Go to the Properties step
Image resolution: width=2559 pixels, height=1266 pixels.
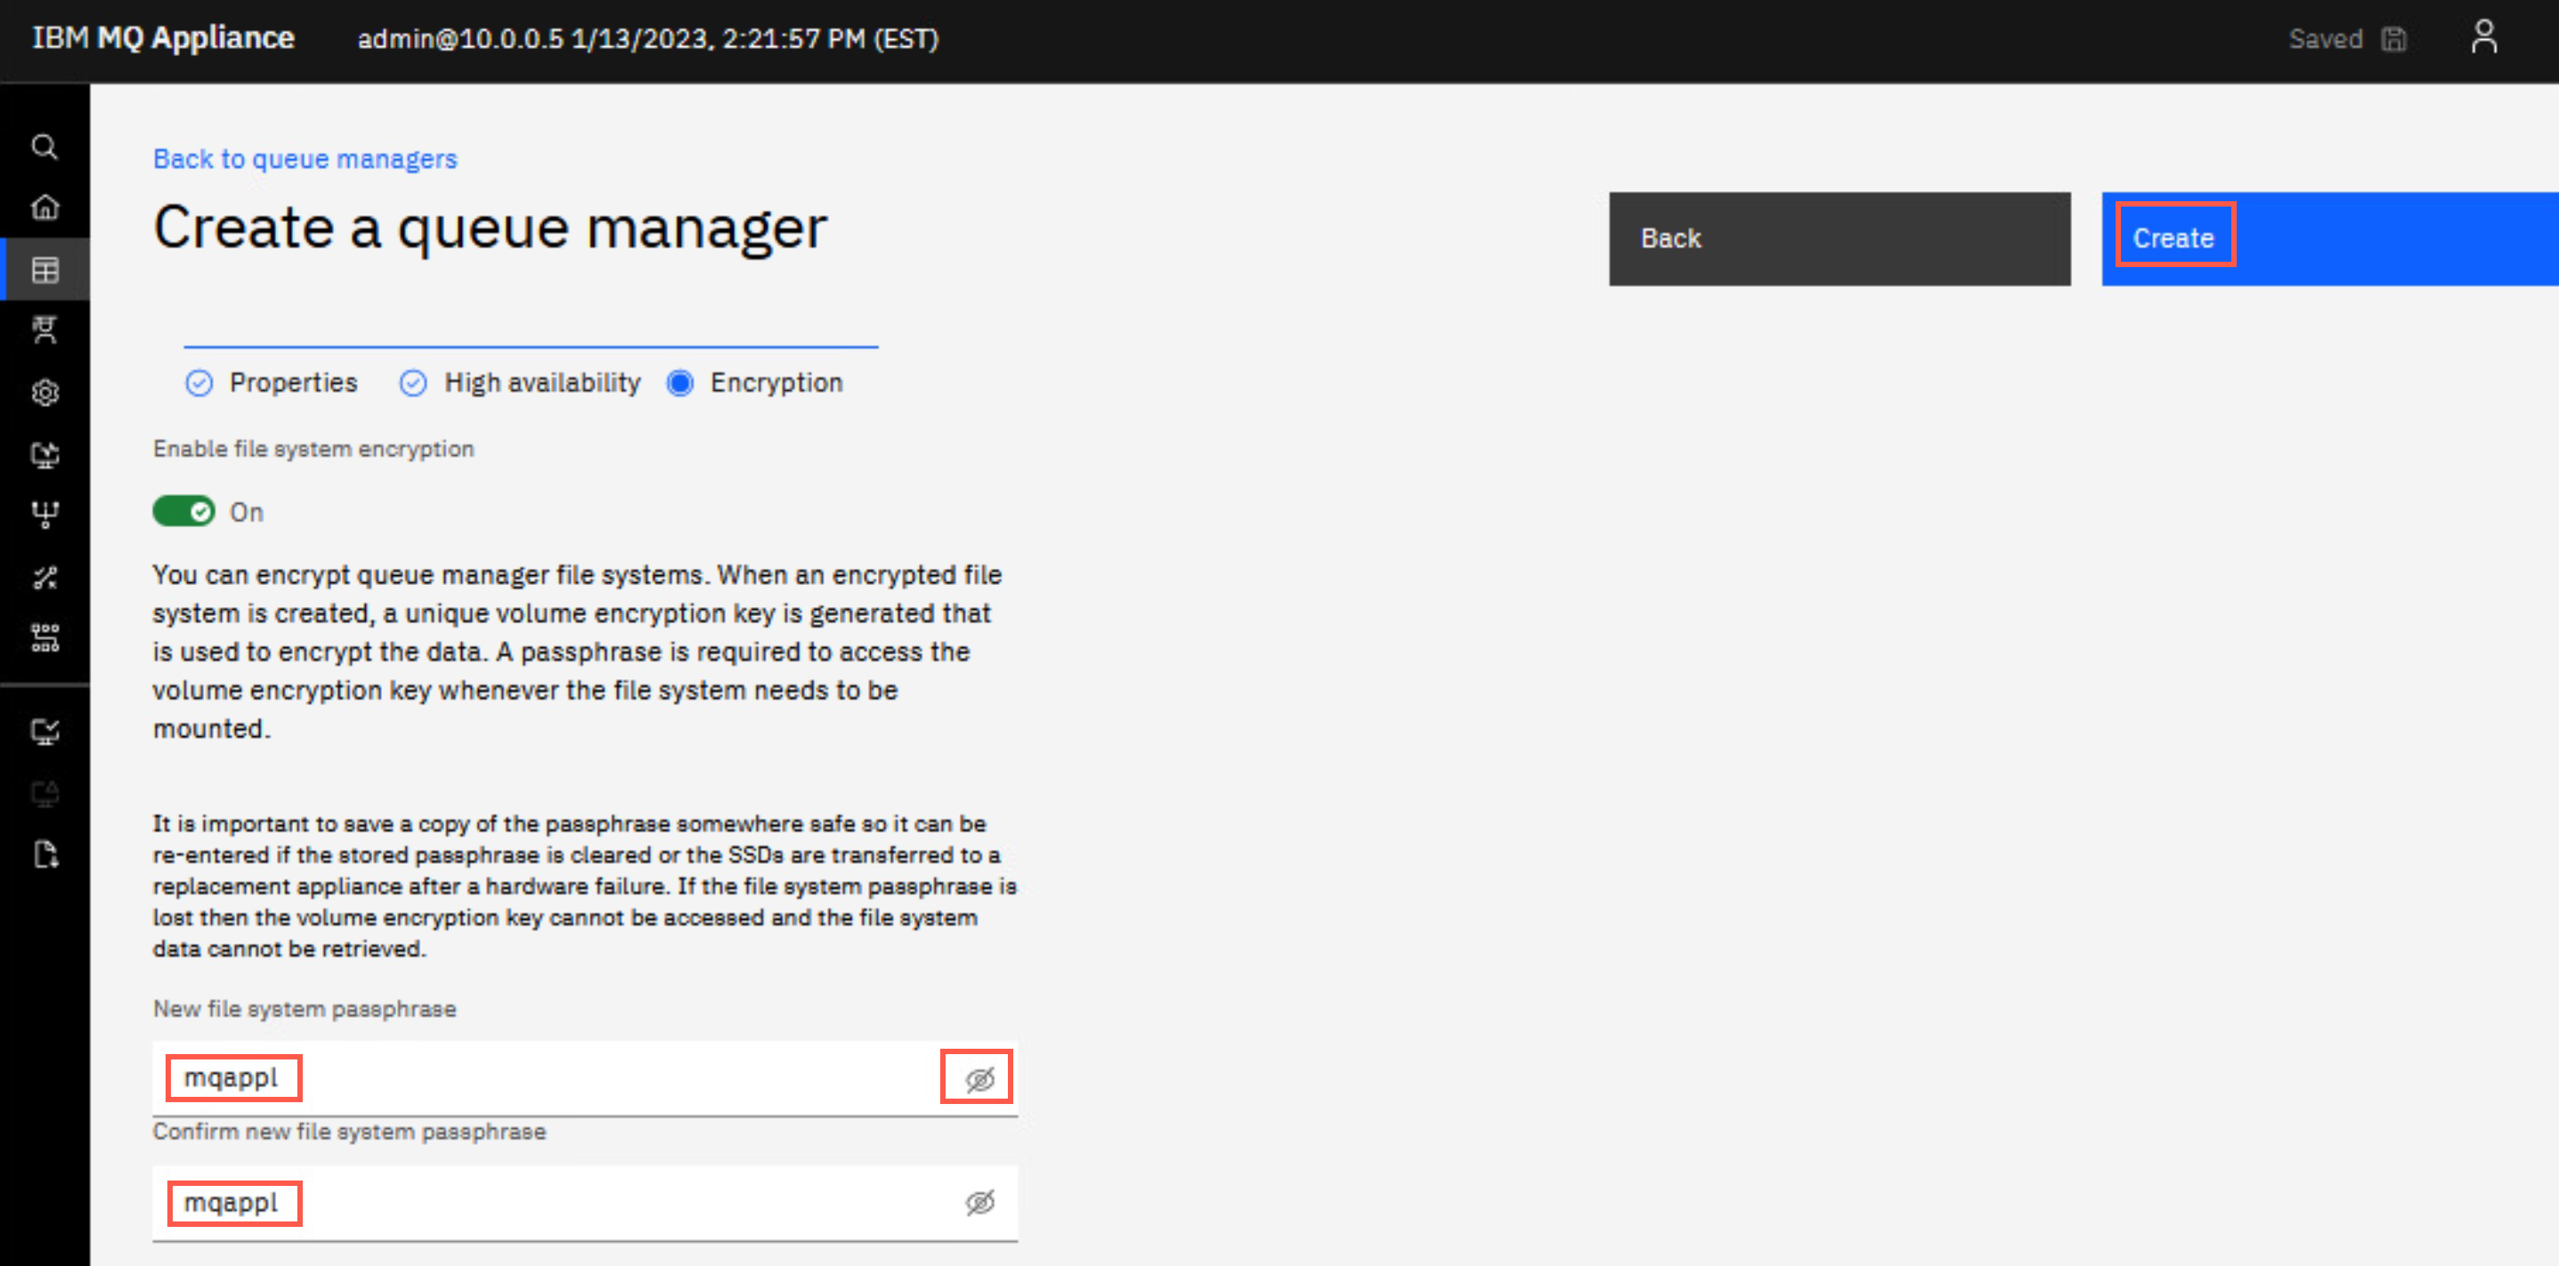pos(272,382)
